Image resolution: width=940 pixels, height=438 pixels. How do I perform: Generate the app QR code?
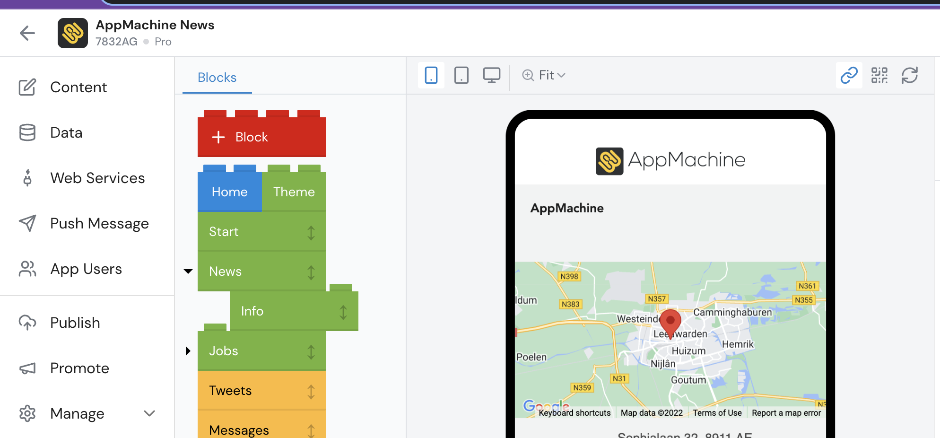coord(879,75)
